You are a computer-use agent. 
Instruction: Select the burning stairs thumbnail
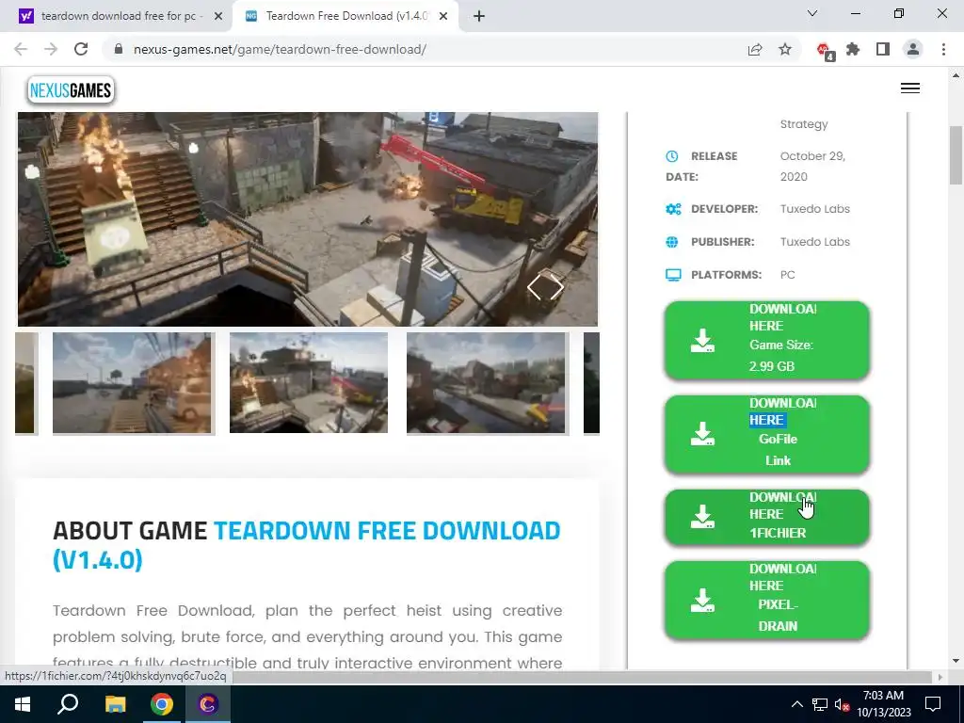coord(309,383)
